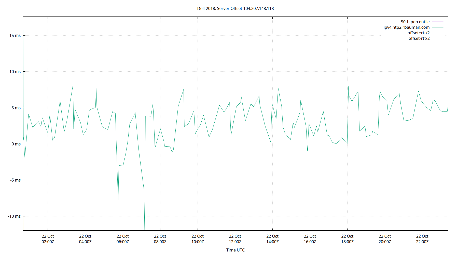Click the 15 ms y-axis label
Viewport: 471px width, 254px height.
pos(15,36)
